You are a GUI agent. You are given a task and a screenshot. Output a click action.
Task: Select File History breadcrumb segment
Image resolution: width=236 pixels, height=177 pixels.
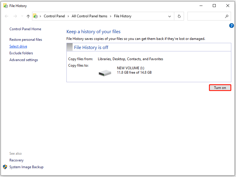click(123, 16)
